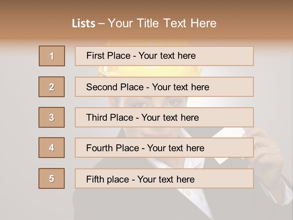Viewport: 293px width, 220px height.
Task: Click the number 3 square
Action: [x=52, y=117]
